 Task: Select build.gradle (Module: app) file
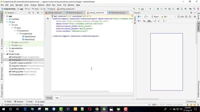[22, 60]
